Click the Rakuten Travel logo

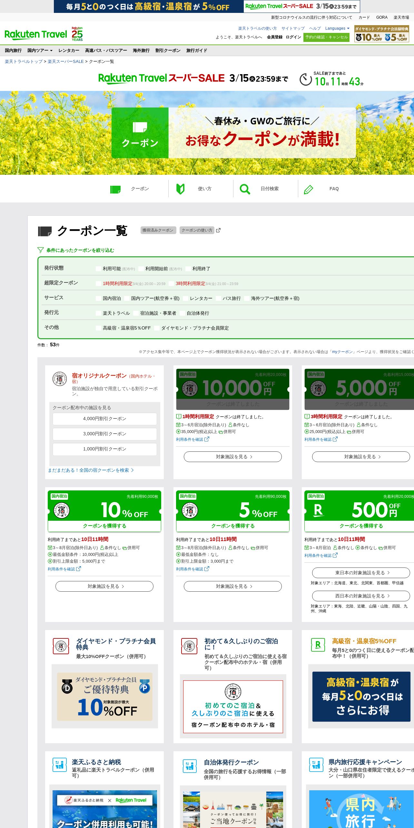pyautogui.click(x=36, y=34)
